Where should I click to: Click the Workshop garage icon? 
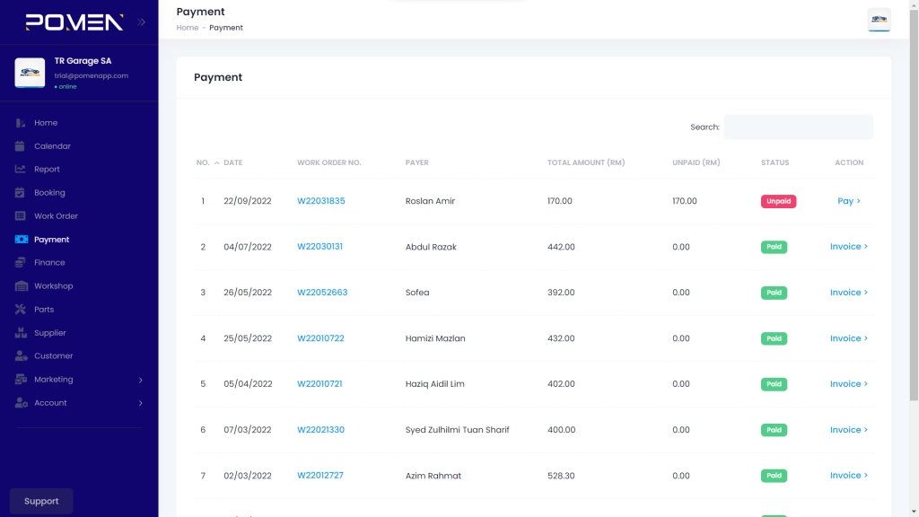(22, 286)
